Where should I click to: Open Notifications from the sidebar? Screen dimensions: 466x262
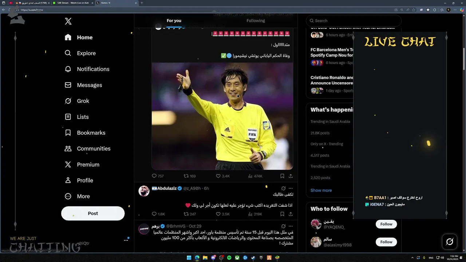(87, 69)
